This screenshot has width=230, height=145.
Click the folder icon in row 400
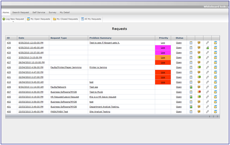tap(215, 112)
